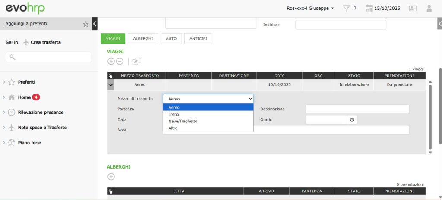Collapse the left sidebar with arrow

click(x=95, y=24)
